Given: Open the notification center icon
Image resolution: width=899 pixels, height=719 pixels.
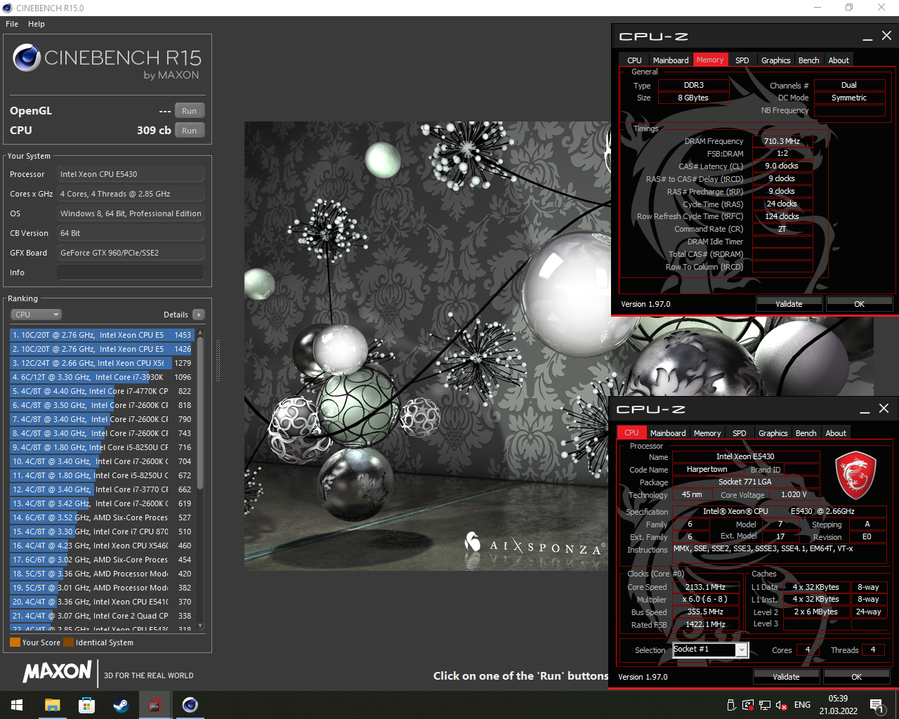Looking at the screenshot, I should coord(877,705).
